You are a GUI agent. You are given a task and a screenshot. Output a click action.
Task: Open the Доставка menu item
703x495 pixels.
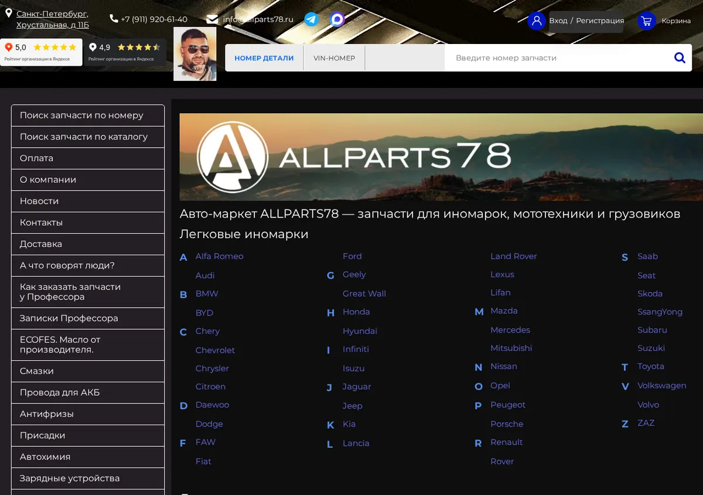[88, 244]
